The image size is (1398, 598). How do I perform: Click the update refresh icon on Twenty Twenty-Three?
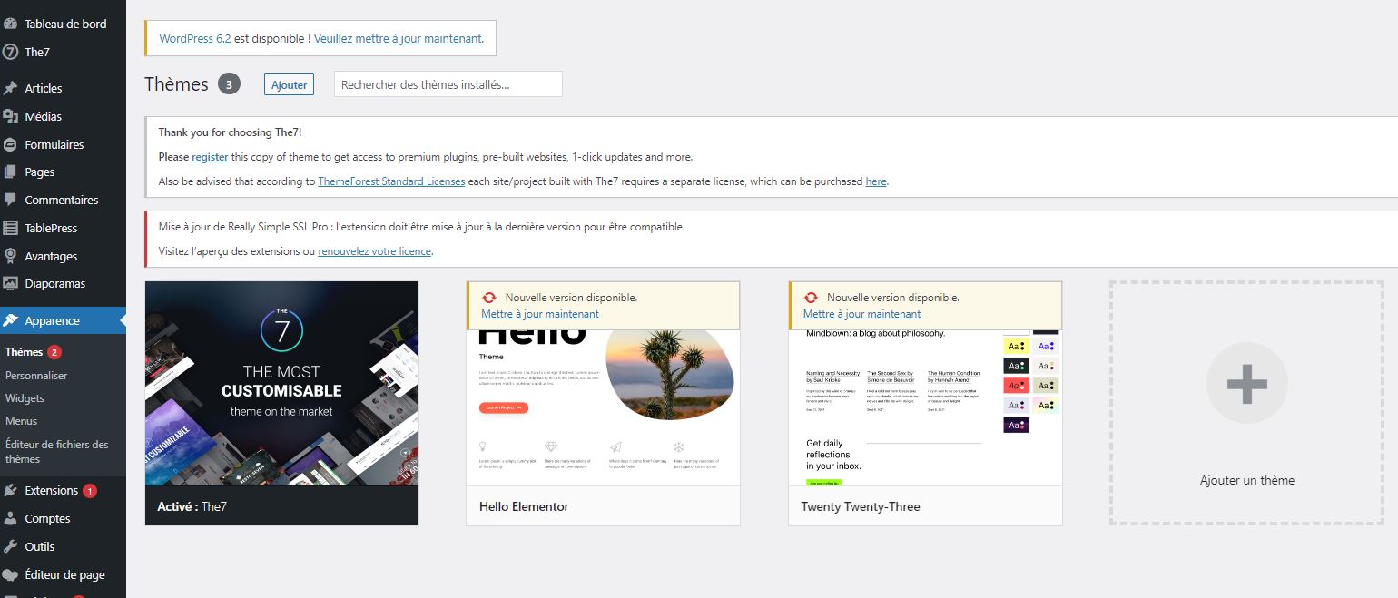pyautogui.click(x=811, y=298)
